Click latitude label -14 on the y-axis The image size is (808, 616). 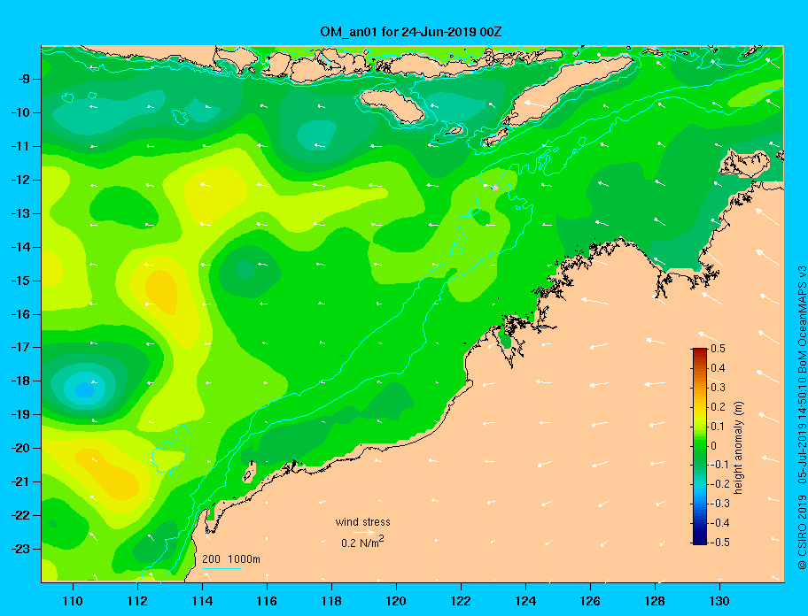click(x=20, y=247)
